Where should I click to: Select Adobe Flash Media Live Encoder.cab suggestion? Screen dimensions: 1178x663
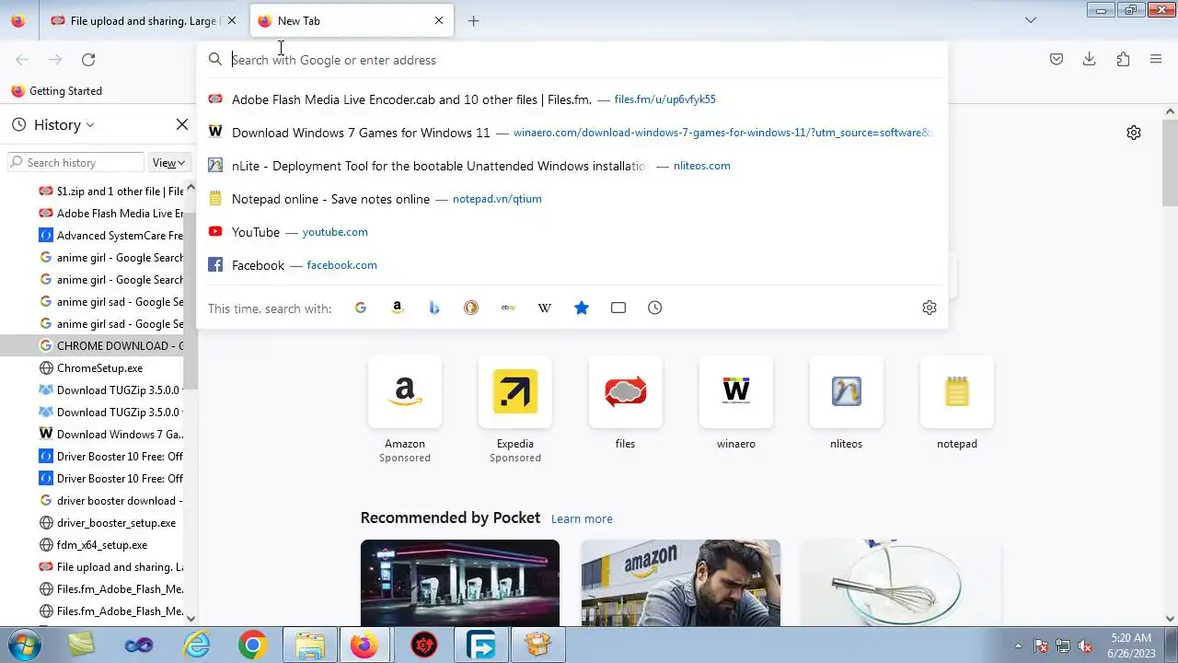(572, 99)
